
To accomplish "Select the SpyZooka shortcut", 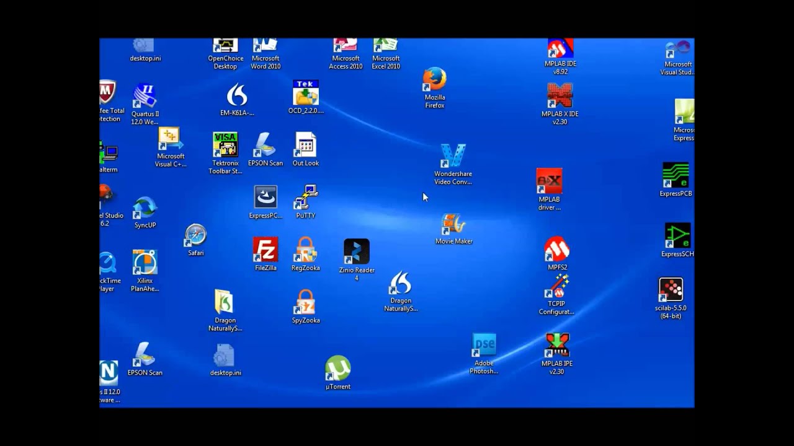I will (305, 307).
